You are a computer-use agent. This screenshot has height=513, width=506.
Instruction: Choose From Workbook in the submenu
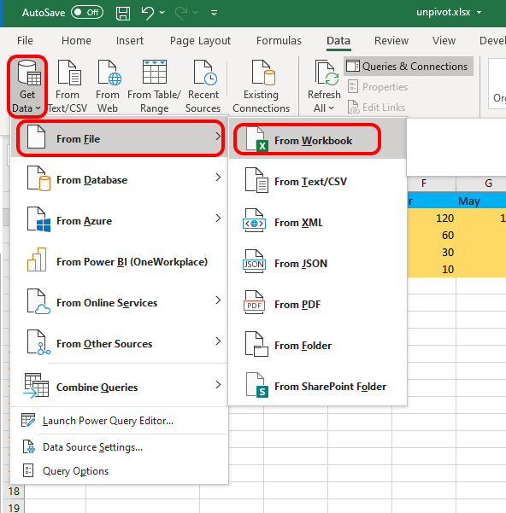pos(318,140)
